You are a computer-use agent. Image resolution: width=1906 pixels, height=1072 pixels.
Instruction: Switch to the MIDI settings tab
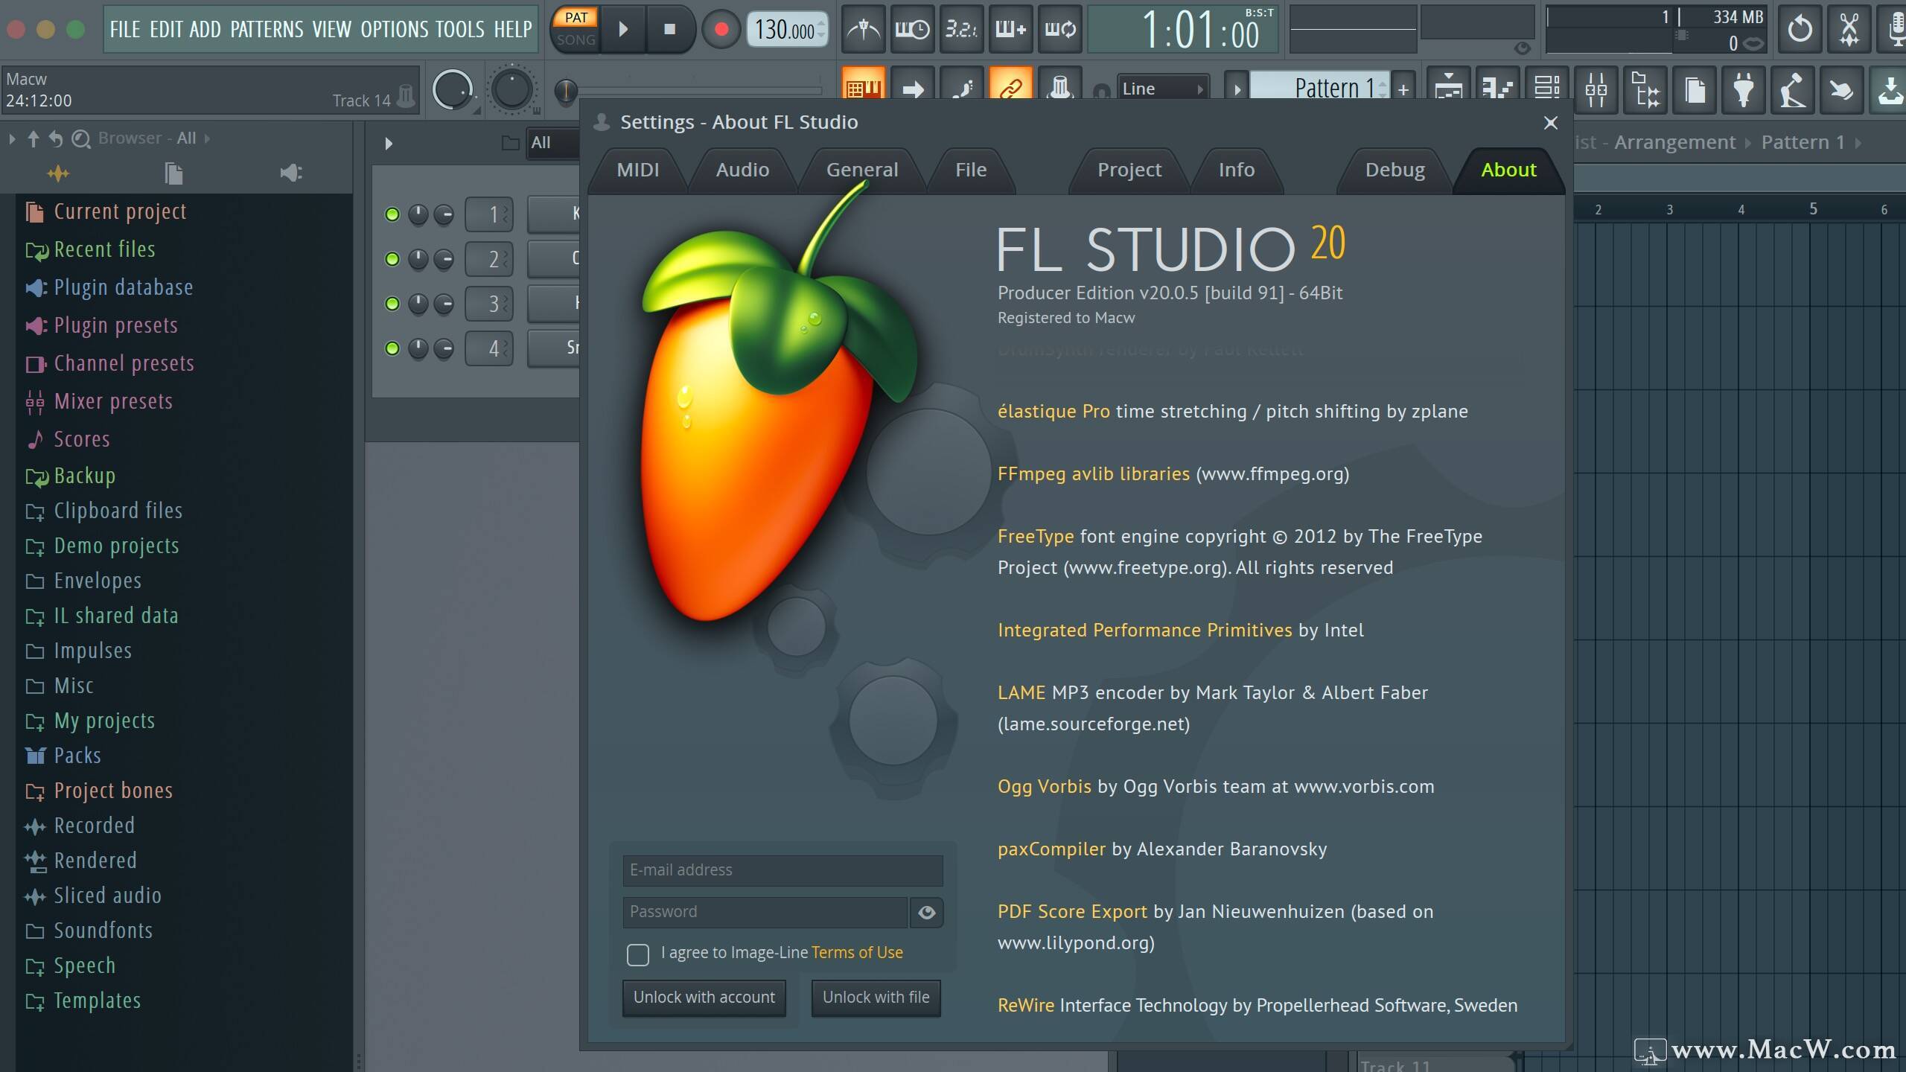637,169
